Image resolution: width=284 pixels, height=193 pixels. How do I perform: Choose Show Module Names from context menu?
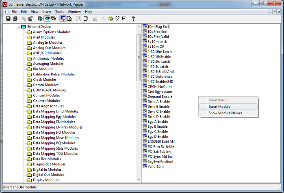click(228, 113)
